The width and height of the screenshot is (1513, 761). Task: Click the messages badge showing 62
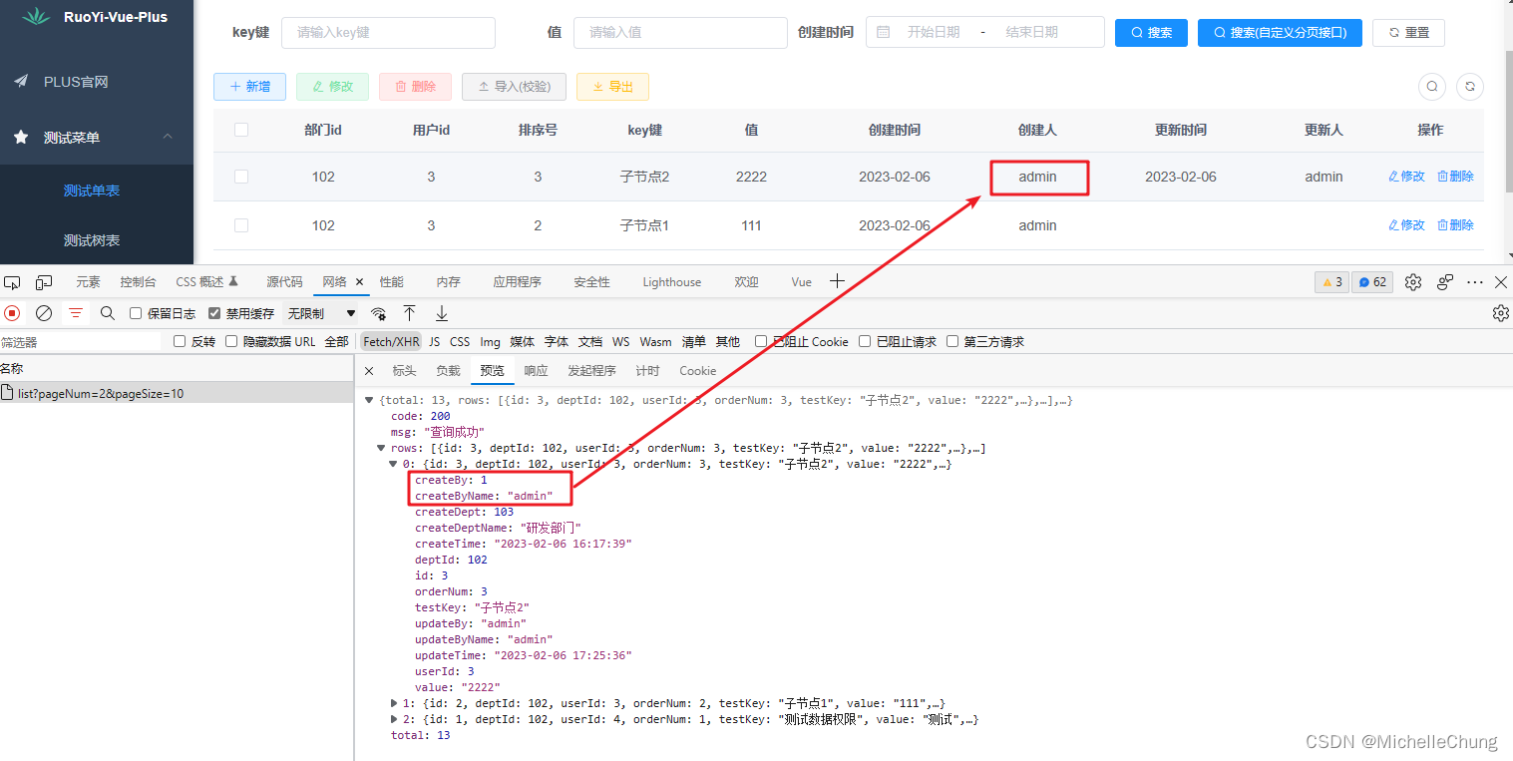tap(1372, 282)
